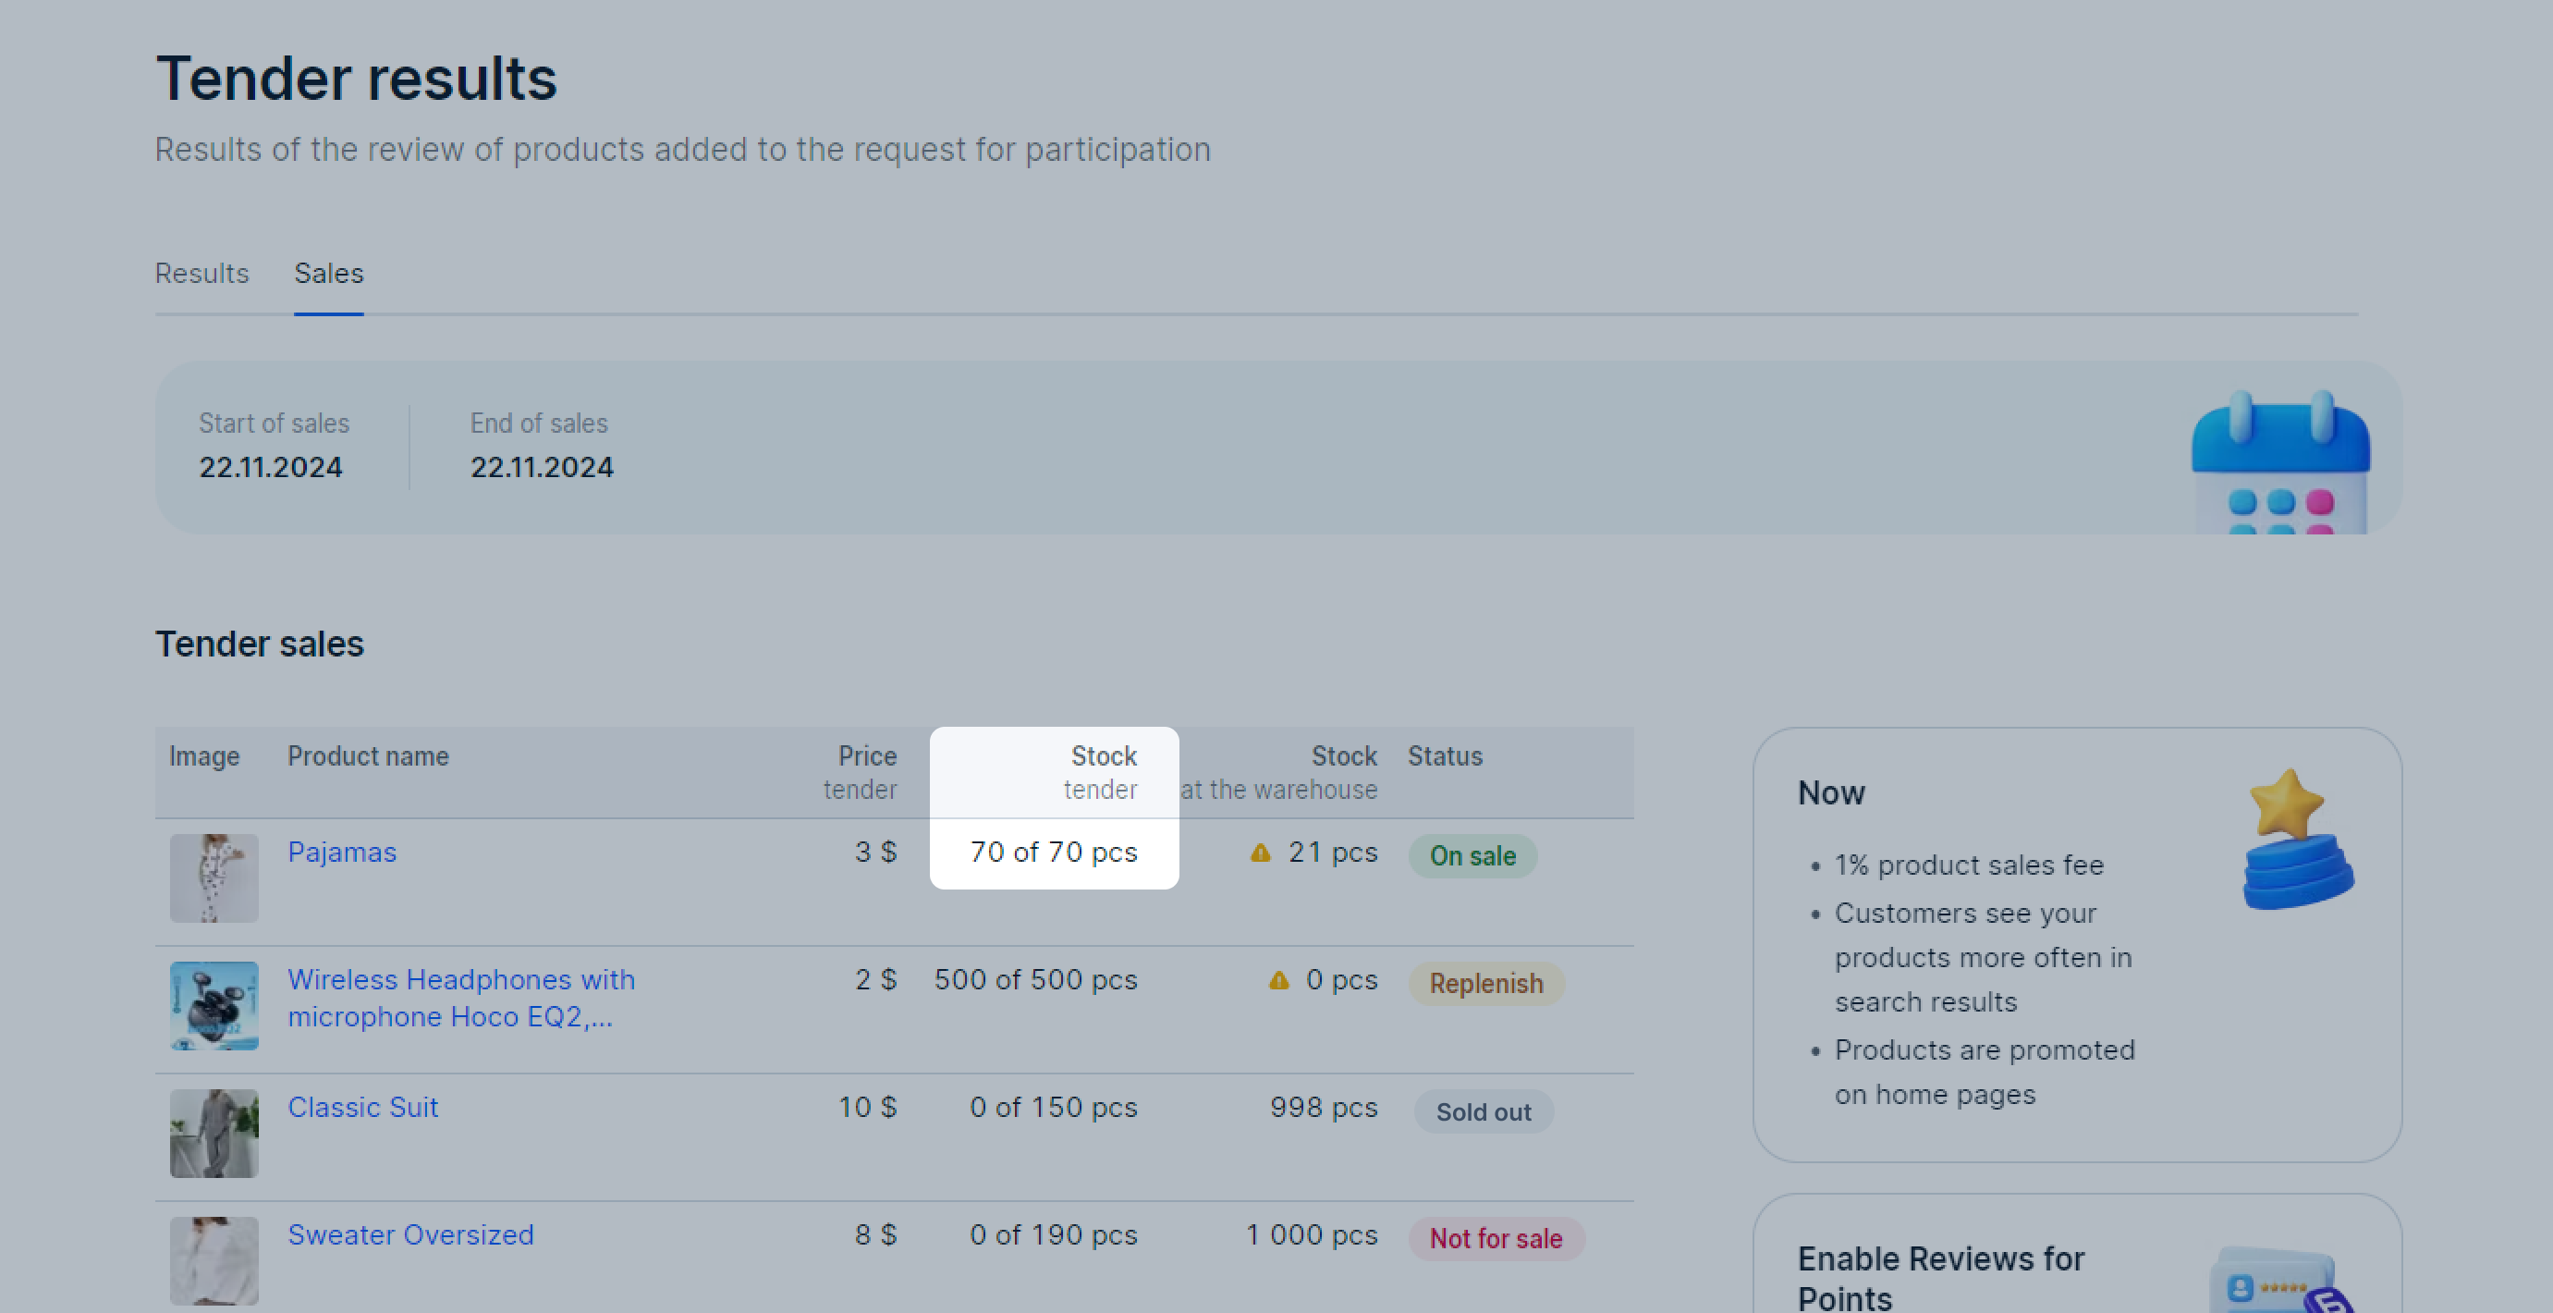The width and height of the screenshot is (2553, 1313).
Task: Click the '1 000 pcs' warehouse stock value
Action: [x=1313, y=1234]
